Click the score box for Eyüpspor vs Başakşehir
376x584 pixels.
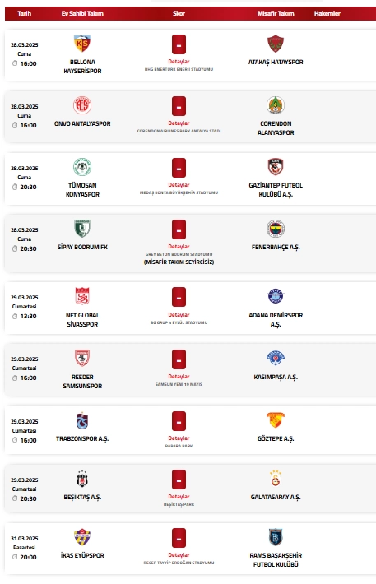179,538
